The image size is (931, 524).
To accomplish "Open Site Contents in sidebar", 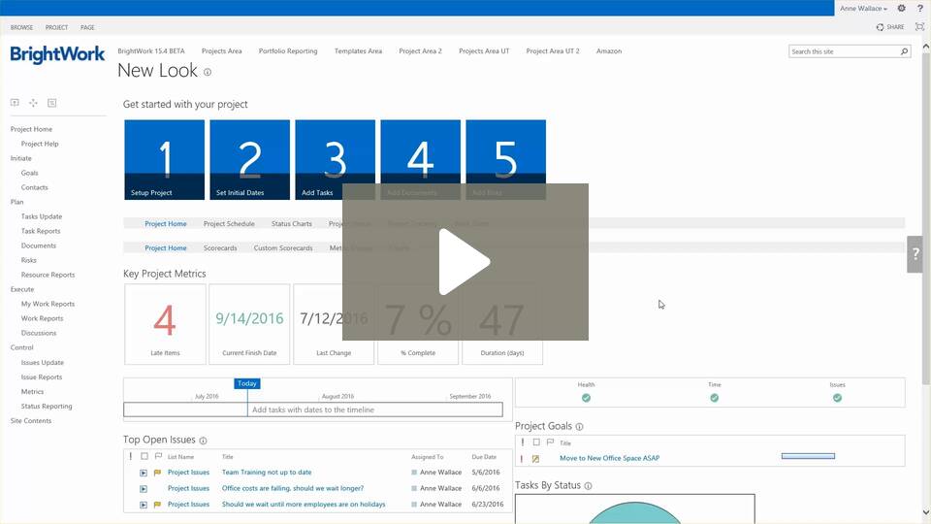I will click(x=31, y=421).
